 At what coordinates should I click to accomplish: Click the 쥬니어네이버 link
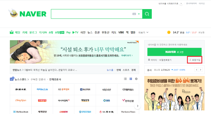tap(191, 3)
